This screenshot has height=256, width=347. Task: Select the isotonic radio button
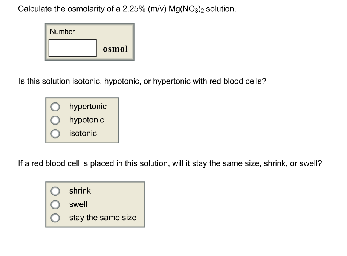(55, 133)
